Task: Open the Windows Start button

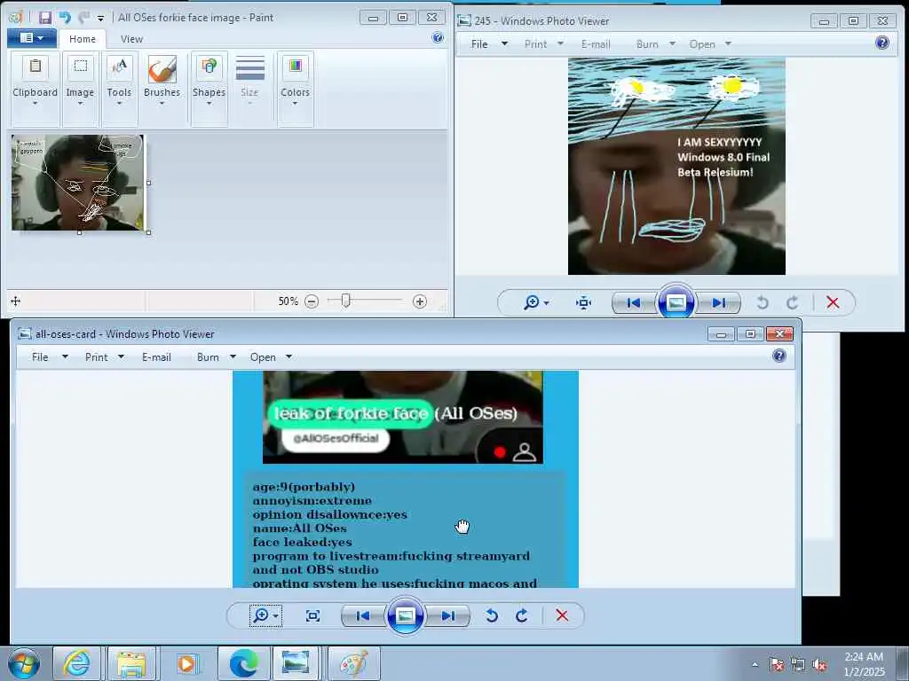Action: pyautogui.click(x=24, y=663)
